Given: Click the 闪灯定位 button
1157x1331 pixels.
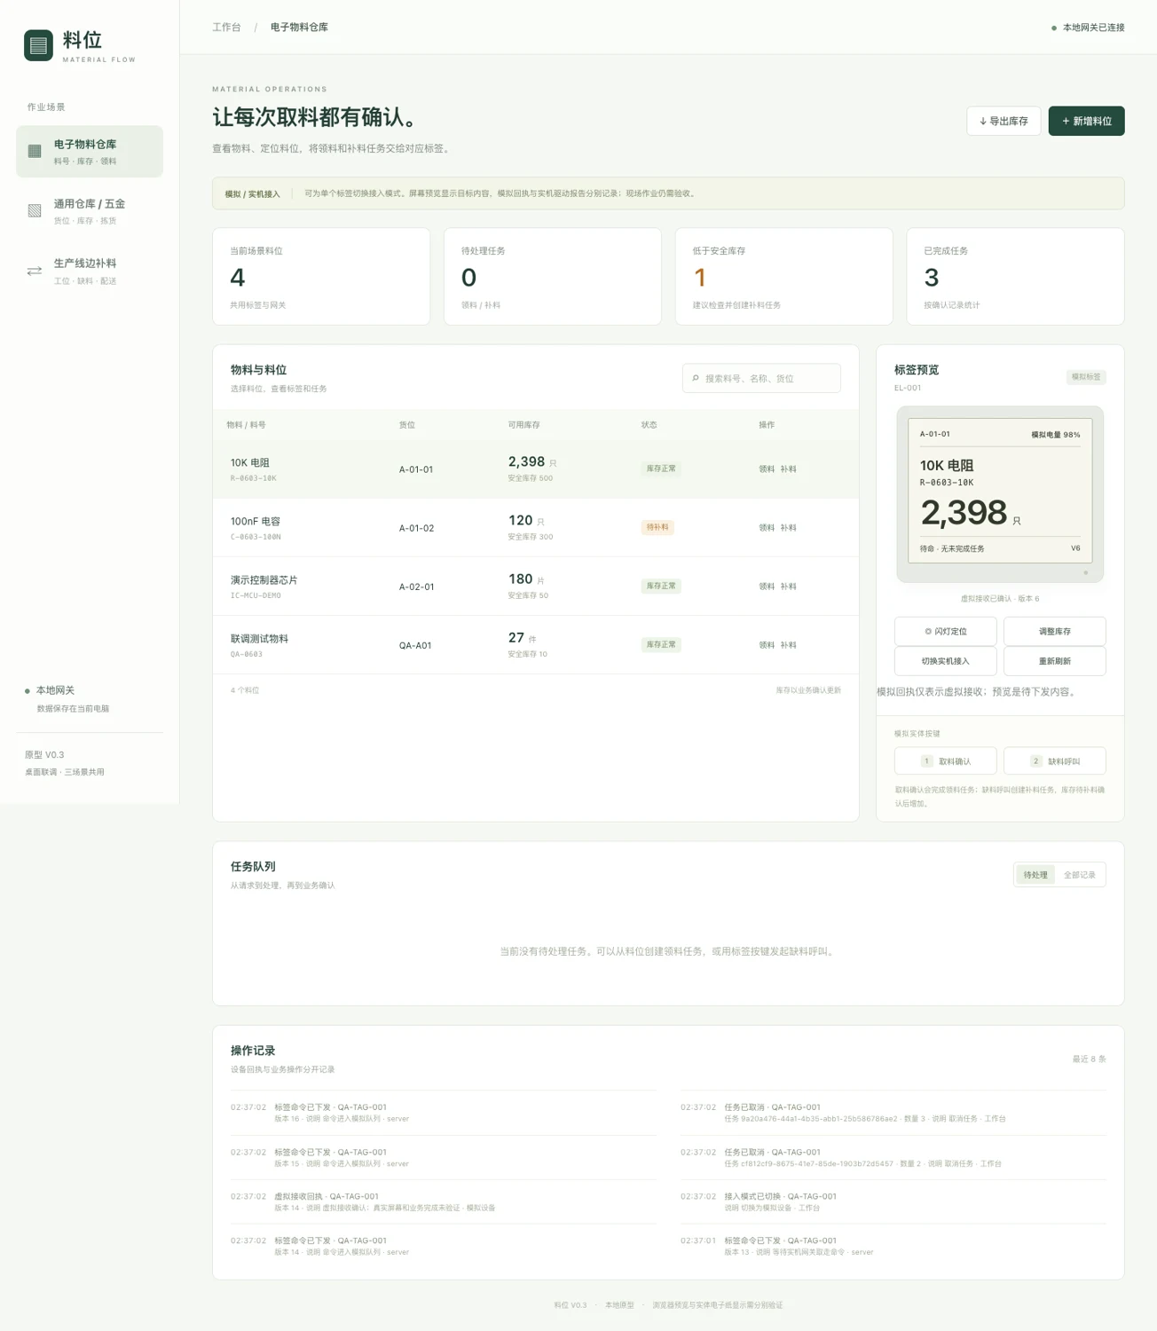Looking at the screenshot, I should pos(946,632).
